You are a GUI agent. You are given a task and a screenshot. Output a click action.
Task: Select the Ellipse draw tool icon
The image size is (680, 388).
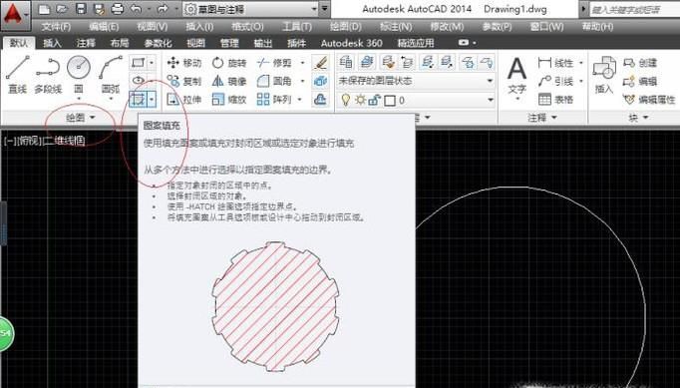click(138, 80)
